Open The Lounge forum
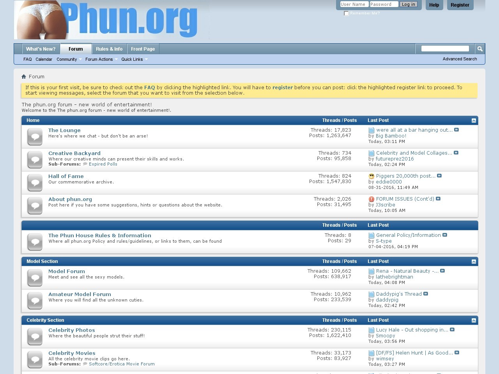Viewport: 499px width, 374px height. pos(64,130)
